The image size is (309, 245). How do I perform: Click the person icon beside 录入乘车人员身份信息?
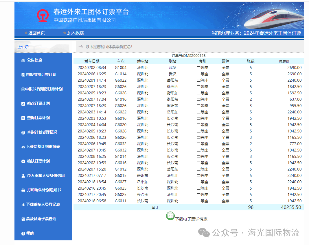[23, 176]
